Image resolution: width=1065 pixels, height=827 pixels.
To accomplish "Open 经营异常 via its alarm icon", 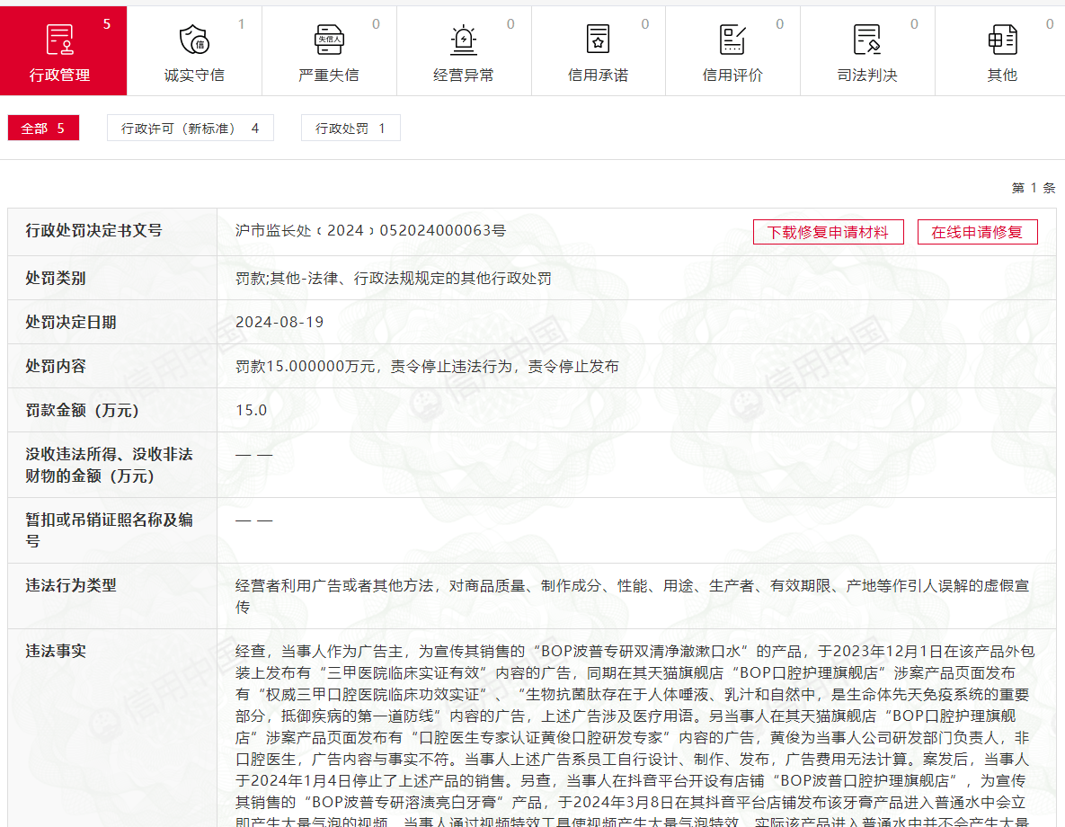I will [x=463, y=40].
